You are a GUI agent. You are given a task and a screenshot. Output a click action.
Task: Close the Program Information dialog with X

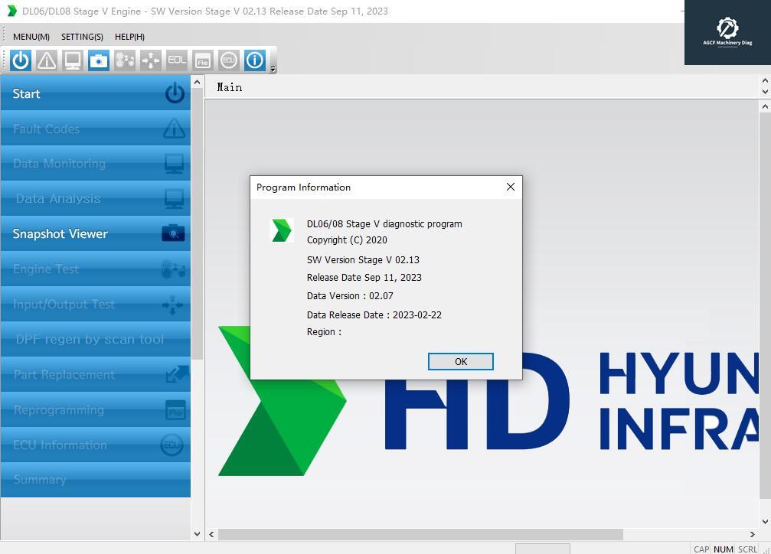pos(511,187)
